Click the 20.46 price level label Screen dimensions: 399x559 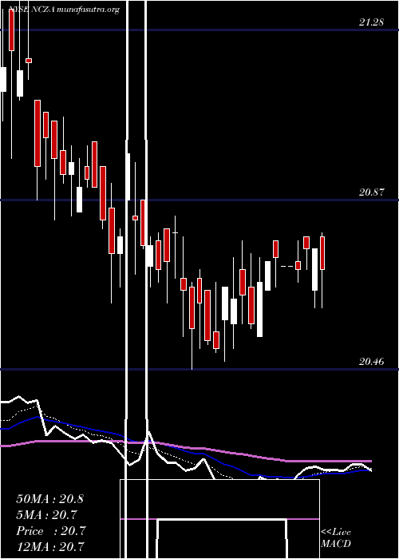point(371,362)
